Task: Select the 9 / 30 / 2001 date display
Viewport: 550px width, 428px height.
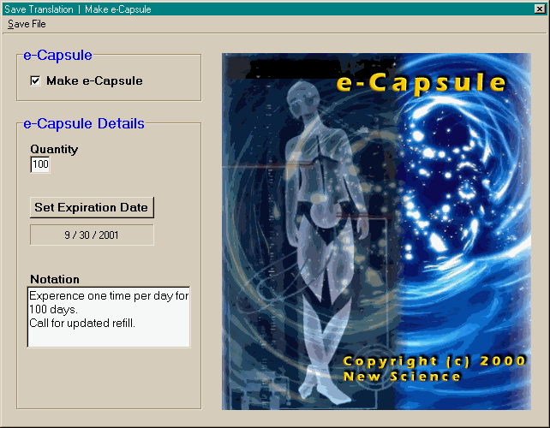Action: pyautogui.click(x=92, y=235)
